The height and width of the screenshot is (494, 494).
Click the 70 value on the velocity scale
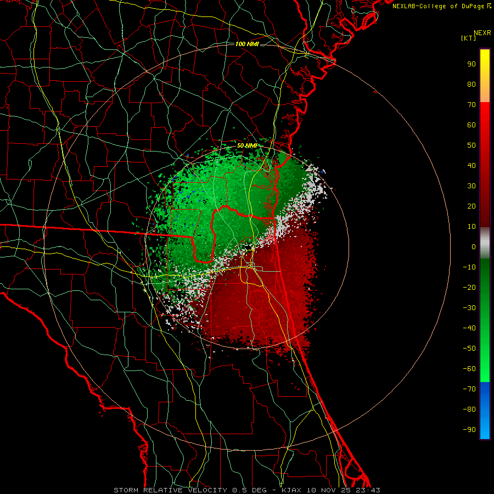click(471, 105)
